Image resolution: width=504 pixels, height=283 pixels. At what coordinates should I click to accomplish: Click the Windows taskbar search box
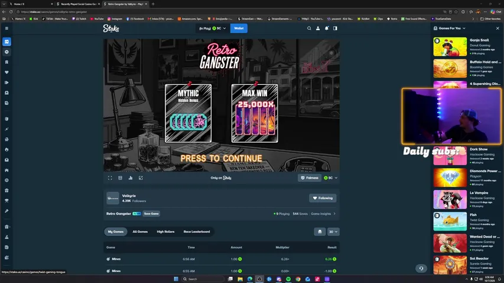[203, 279]
